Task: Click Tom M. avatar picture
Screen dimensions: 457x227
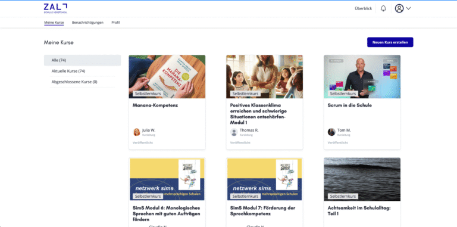Action: click(331, 132)
